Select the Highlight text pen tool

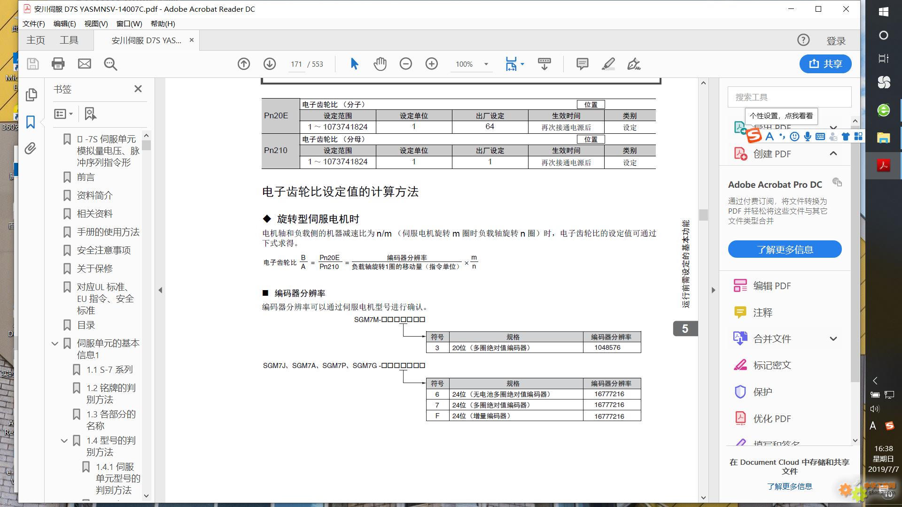[x=608, y=64]
